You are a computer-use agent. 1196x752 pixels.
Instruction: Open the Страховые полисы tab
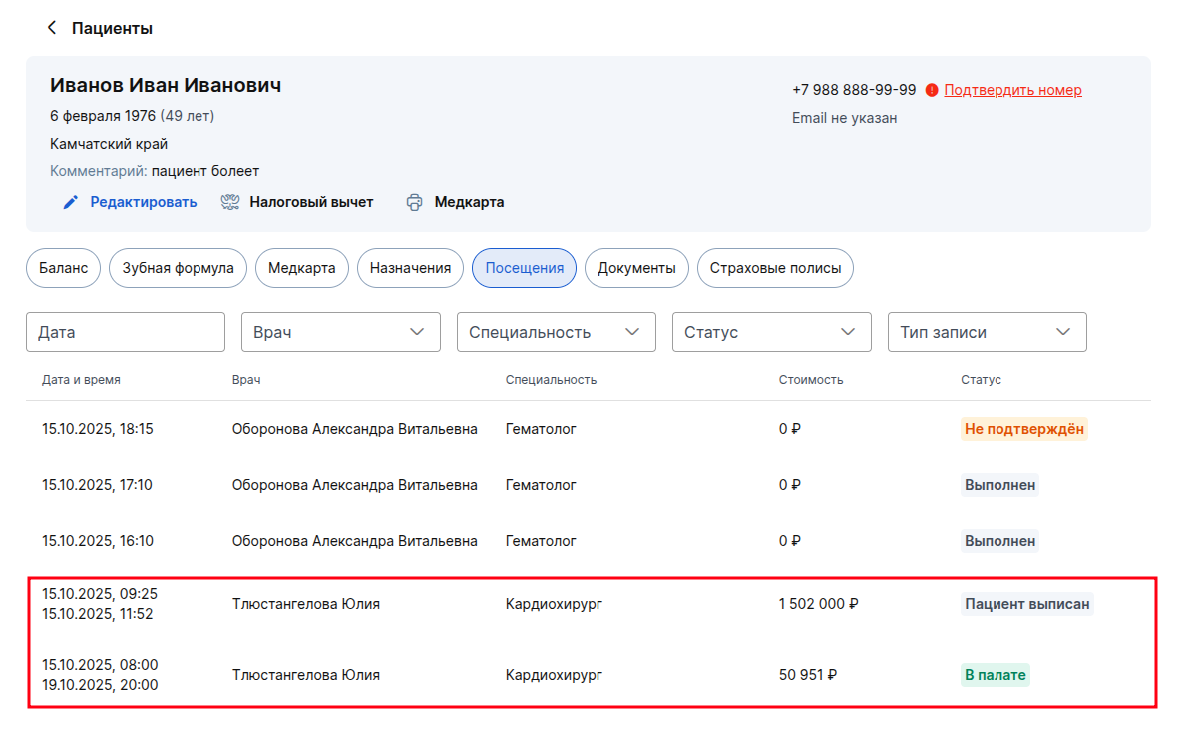(x=775, y=268)
